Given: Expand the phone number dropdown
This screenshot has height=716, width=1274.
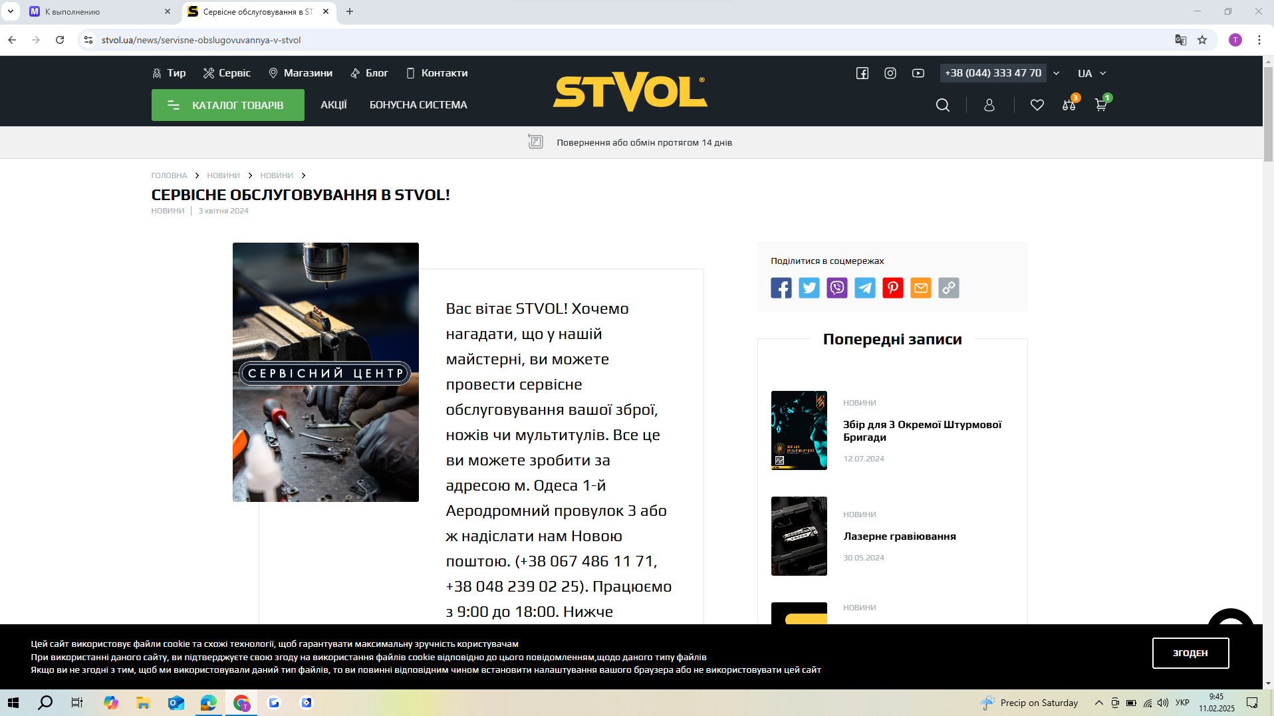Looking at the screenshot, I should 1057,73.
